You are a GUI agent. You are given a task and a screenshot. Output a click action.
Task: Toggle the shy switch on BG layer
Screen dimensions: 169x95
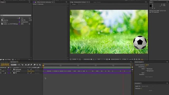[x=28, y=73]
